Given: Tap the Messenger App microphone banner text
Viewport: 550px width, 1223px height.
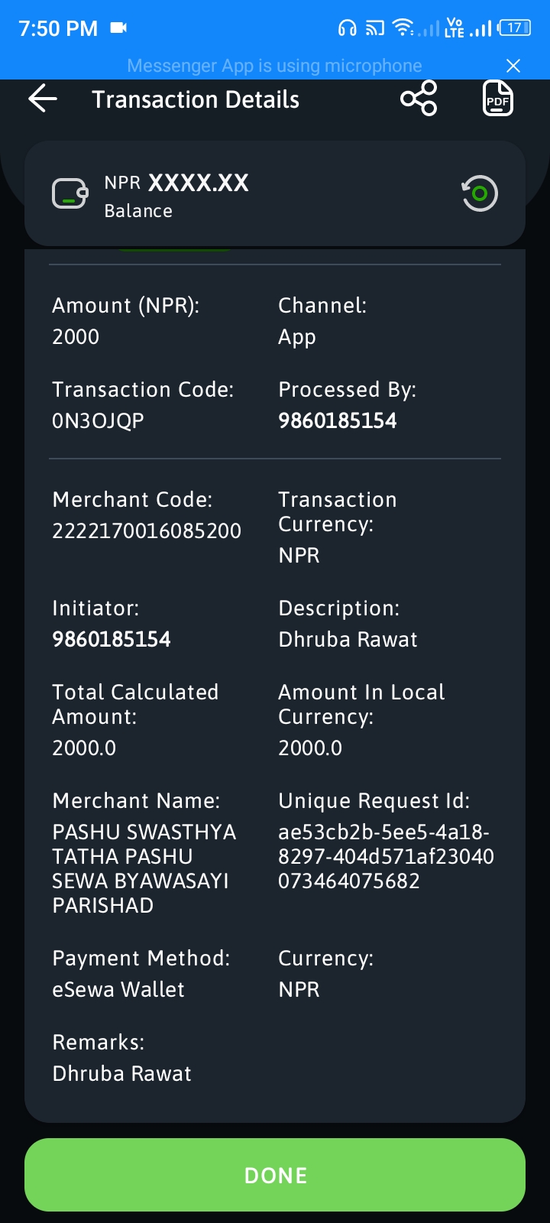Looking at the screenshot, I should coord(274,66).
